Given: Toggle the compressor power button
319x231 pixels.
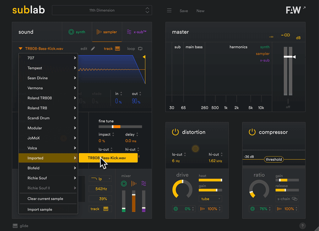Looking at the screenshot, I should click(252, 132).
